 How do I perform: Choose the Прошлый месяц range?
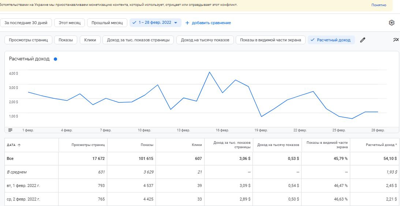tap(107, 23)
